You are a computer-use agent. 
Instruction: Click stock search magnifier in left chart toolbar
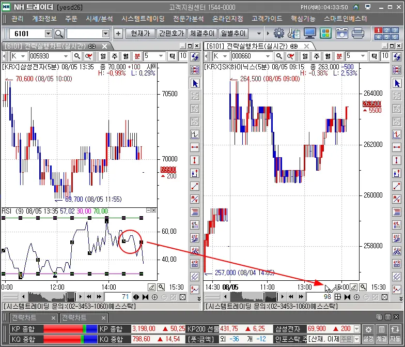77,56
